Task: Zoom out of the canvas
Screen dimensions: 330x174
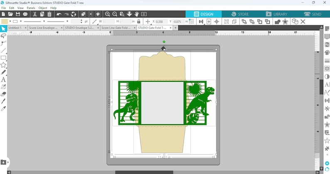Action: 115,14
